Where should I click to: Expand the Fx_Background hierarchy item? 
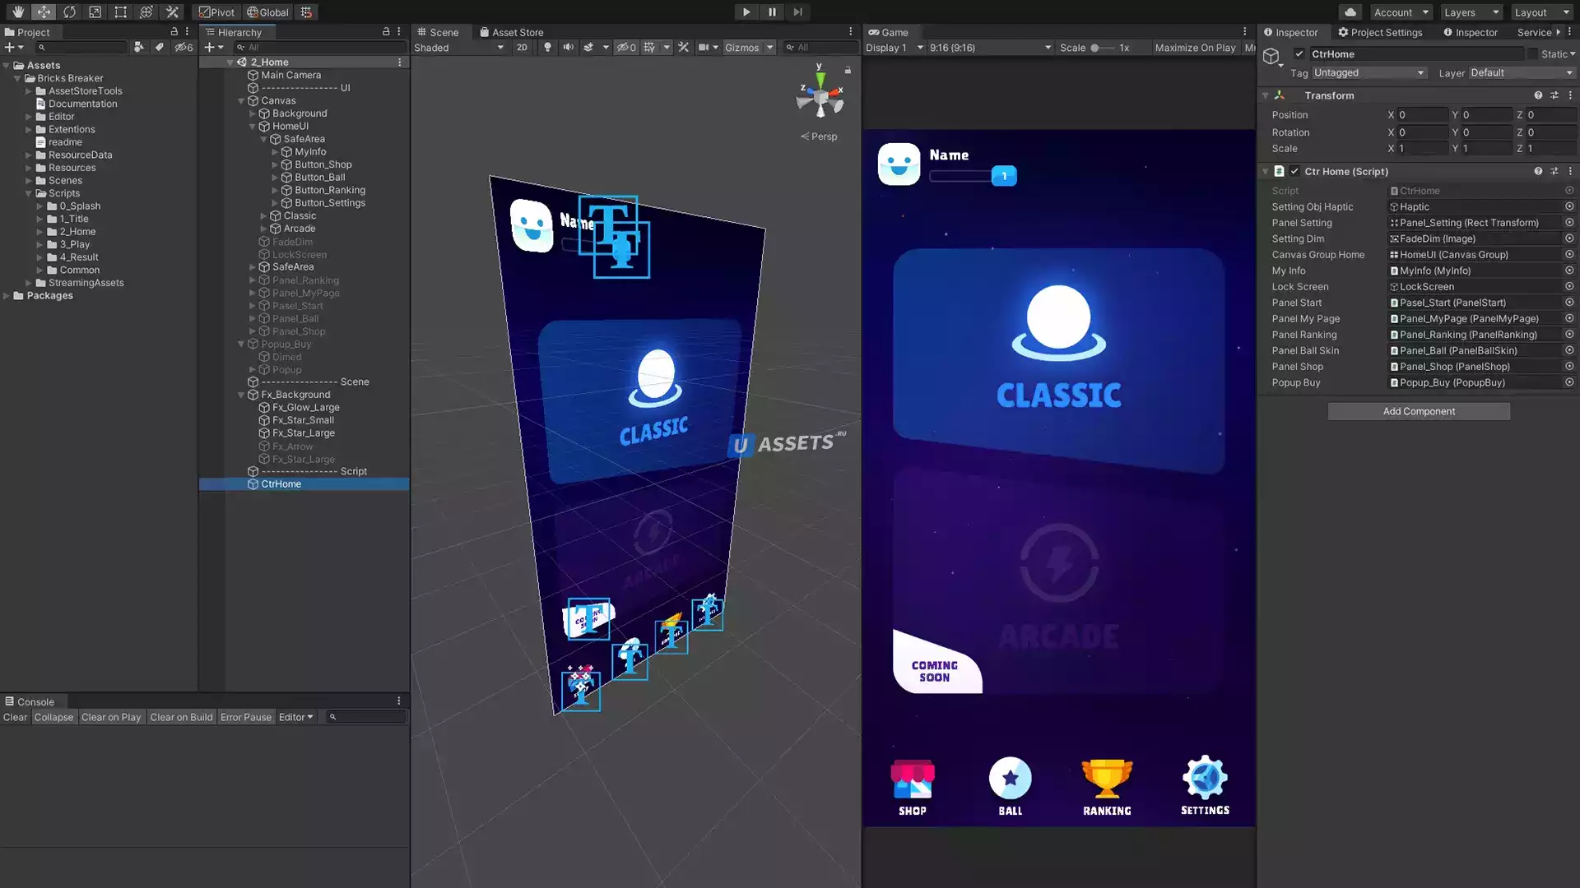pos(241,395)
